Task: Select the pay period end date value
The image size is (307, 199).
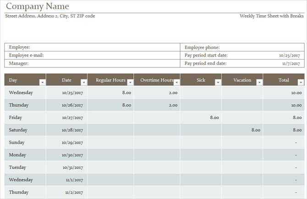Action: click(291, 64)
